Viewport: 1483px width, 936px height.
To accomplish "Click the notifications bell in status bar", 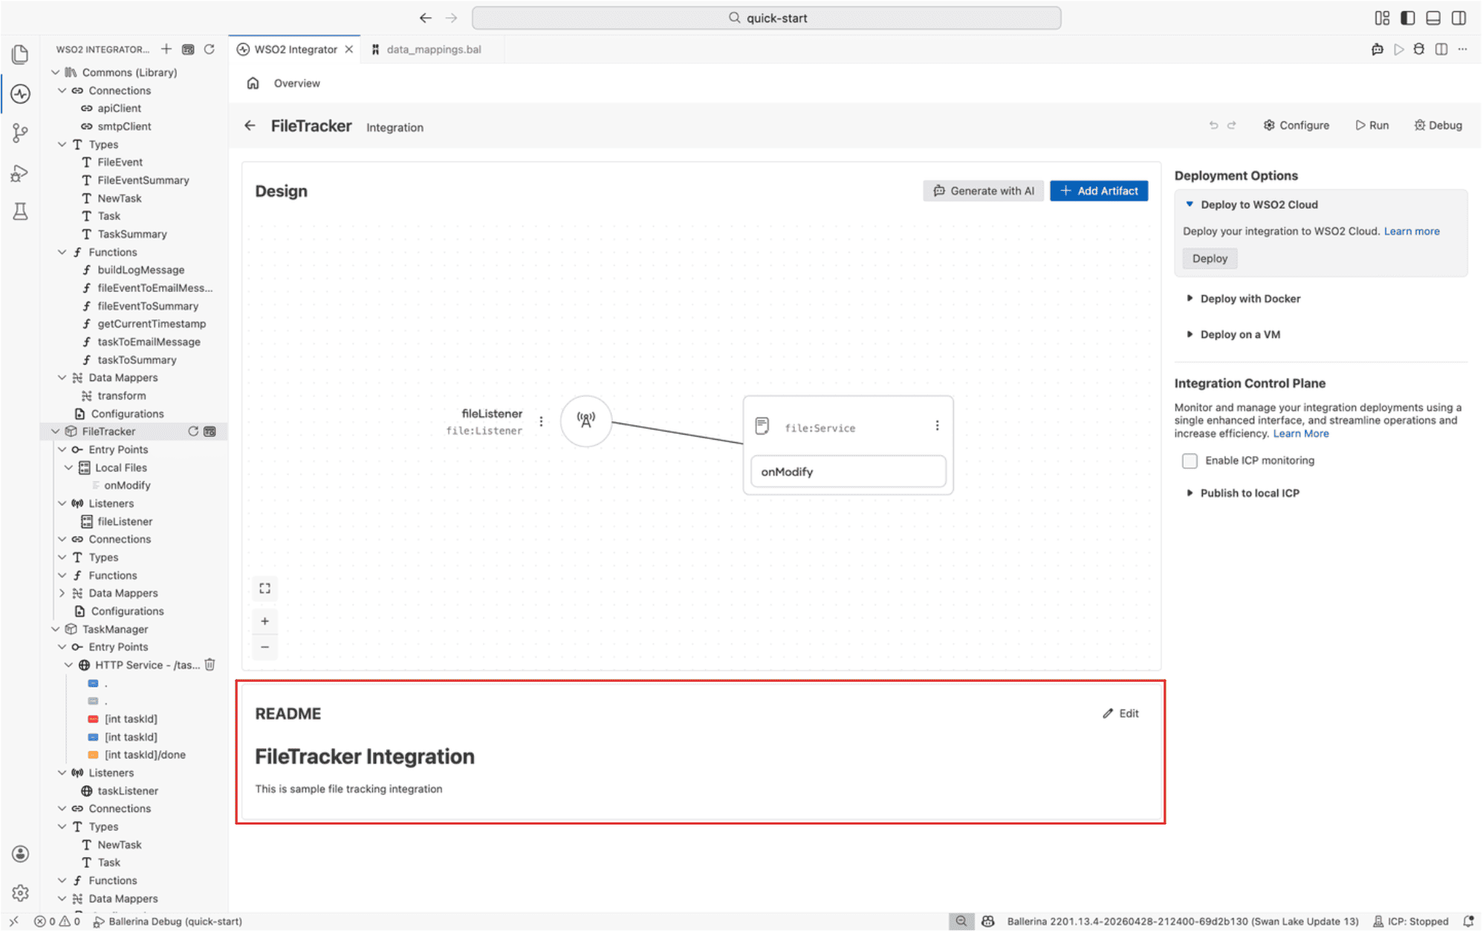I will 1468,921.
